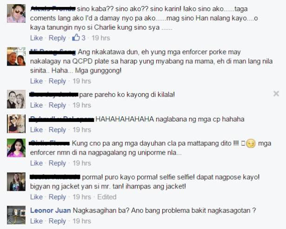
Task: Click the smirking emoji in the comment
Action: tap(251, 143)
